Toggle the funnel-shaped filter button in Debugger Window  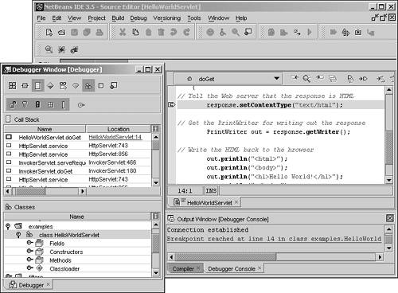coord(25,105)
